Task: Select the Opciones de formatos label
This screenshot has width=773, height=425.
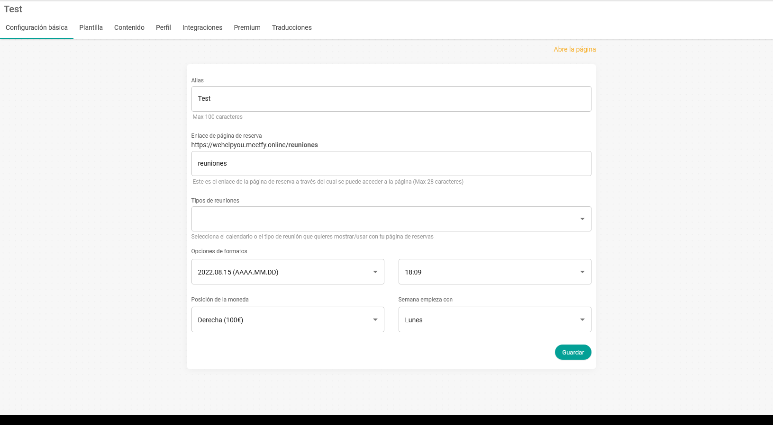Action: pyautogui.click(x=219, y=251)
